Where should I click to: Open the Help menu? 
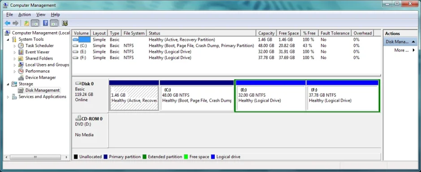click(x=55, y=14)
